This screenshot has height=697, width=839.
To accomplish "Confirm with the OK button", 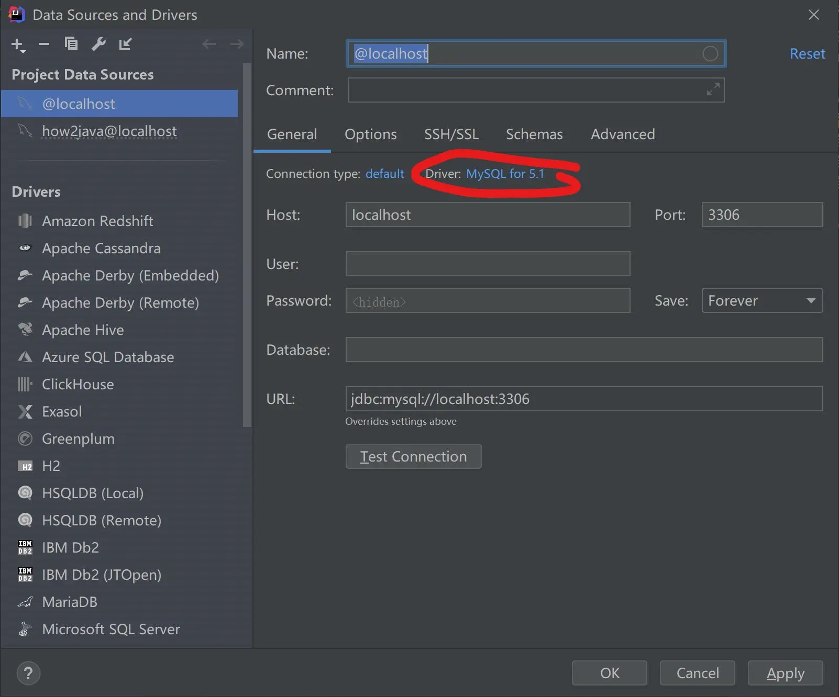I will coord(610,673).
